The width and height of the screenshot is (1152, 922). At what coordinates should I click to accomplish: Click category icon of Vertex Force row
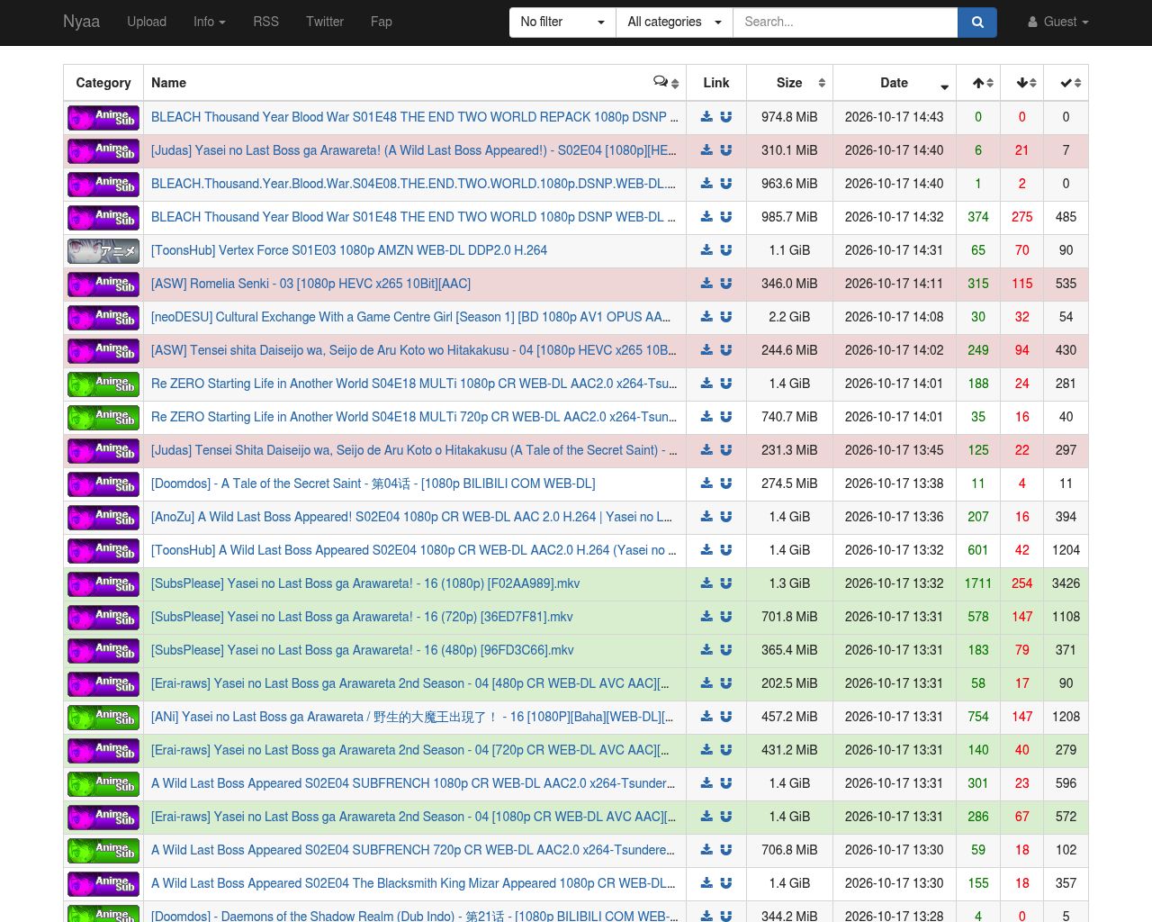point(103,251)
